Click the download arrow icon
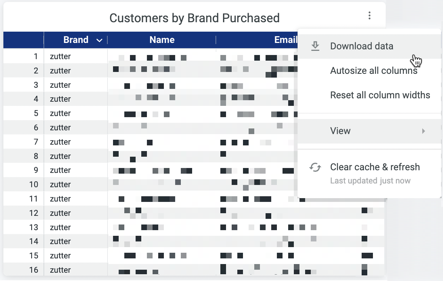The image size is (443, 281). [315, 46]
